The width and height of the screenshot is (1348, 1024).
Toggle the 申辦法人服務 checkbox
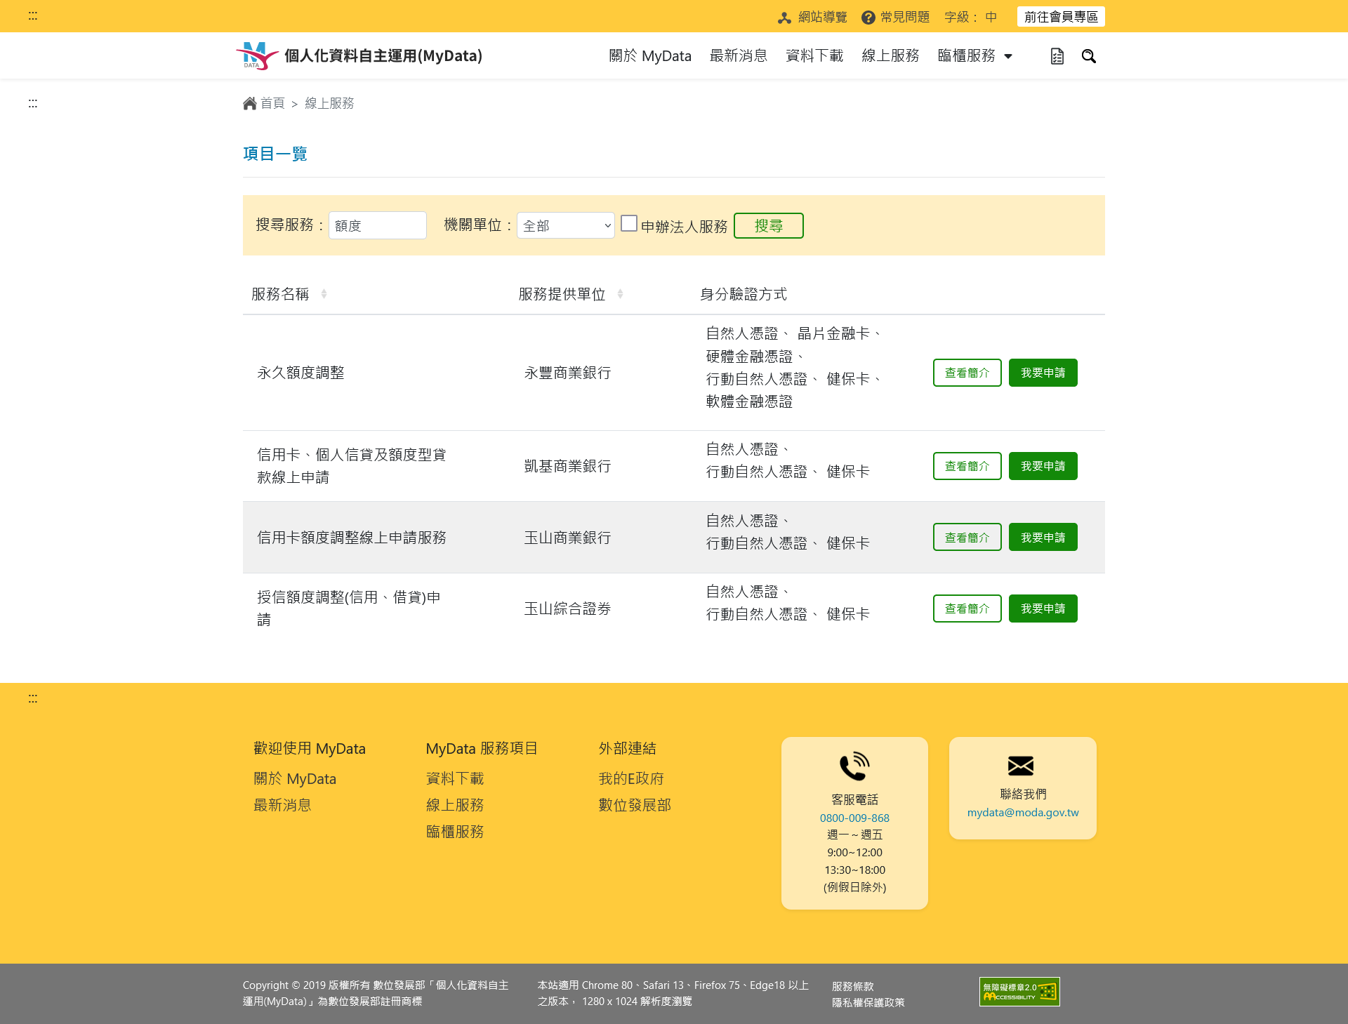click(x=629, y=223)
